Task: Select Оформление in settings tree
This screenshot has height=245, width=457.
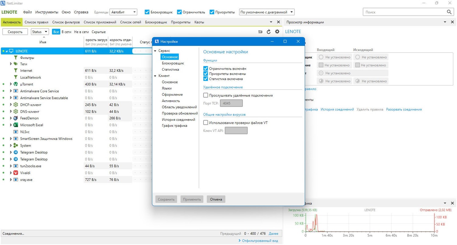Action: tap(172, 95)
